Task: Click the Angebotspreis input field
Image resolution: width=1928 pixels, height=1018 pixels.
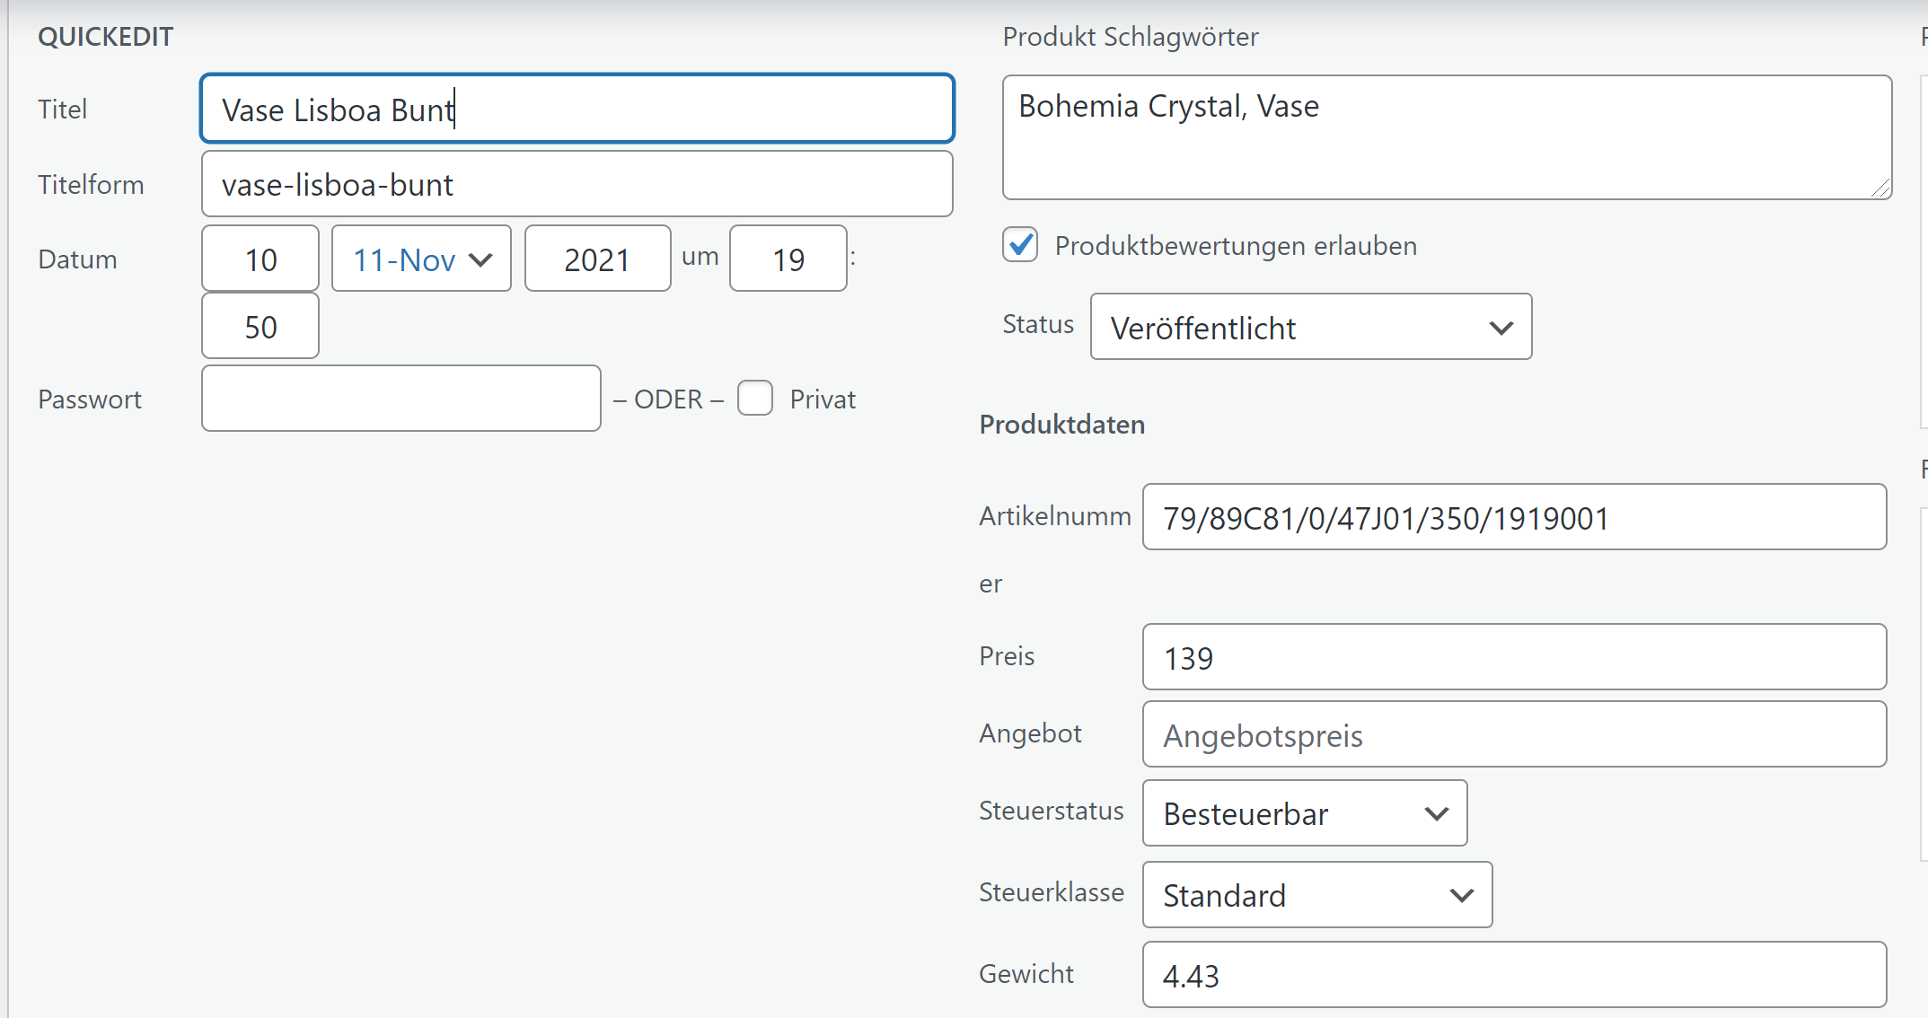Action: tap(1514, 734)
